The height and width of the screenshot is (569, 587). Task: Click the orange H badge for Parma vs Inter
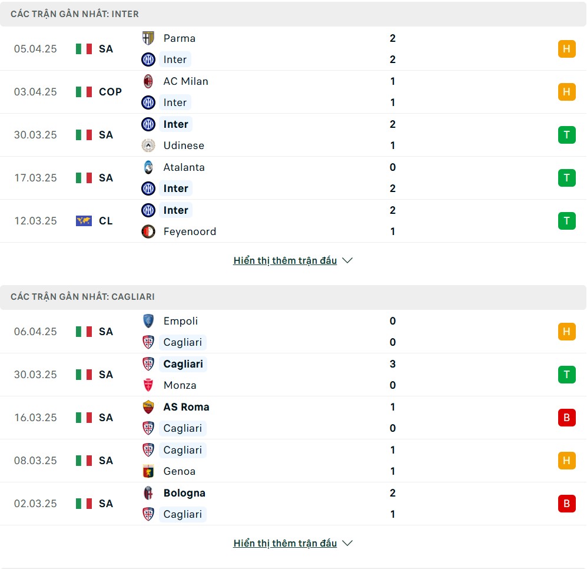pos(567,49)
